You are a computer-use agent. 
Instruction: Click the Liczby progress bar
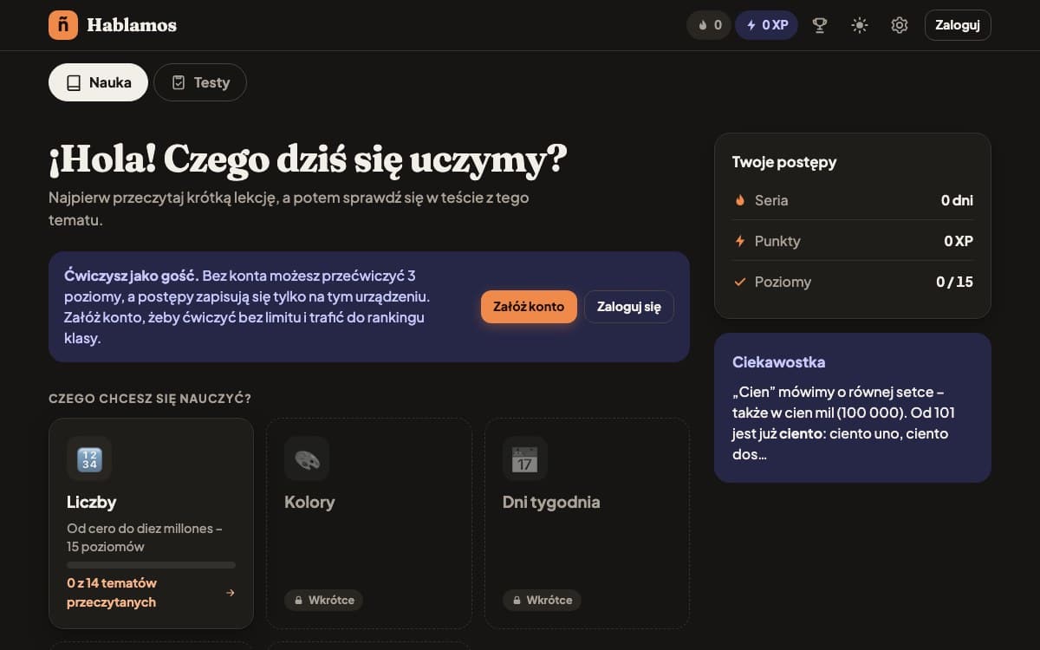pyautogui.click(x=151, y=565)
